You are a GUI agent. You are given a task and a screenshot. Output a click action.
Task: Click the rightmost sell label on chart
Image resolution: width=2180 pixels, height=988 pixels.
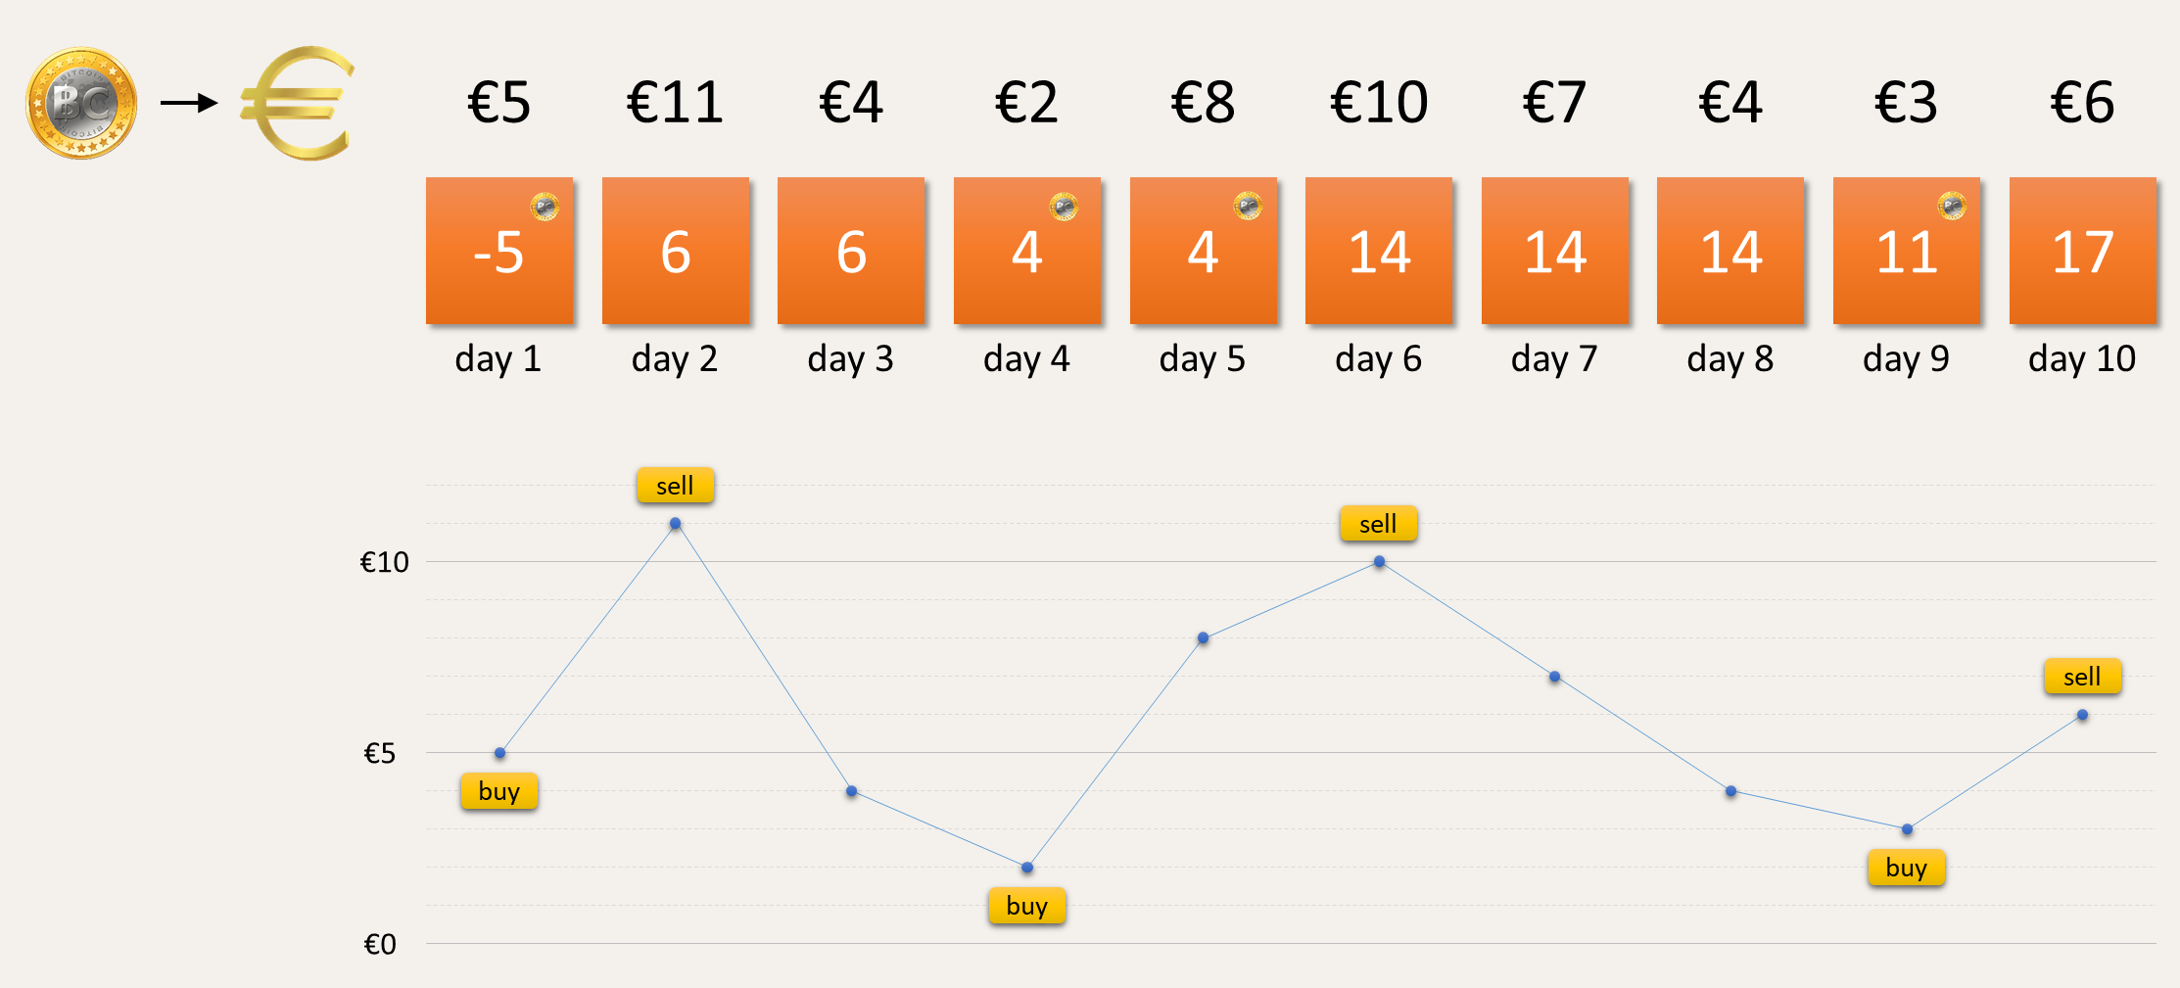pyautogui.click(x=2082, y=677)
